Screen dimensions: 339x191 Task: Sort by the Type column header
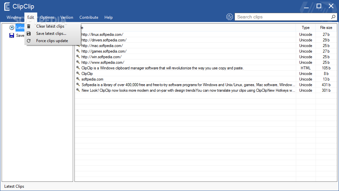(x=305, y=28)
